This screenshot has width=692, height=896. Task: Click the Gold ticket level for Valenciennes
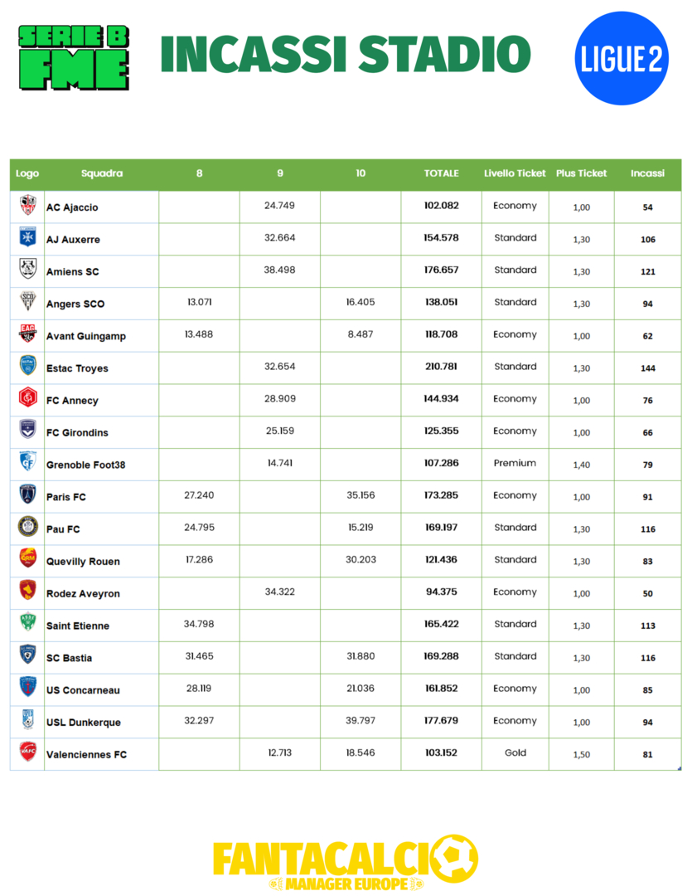coord(515,752)
